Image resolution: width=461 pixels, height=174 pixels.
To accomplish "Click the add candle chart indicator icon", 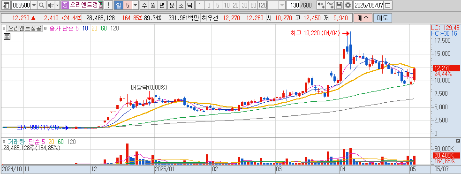I will (x=321, y=5).
